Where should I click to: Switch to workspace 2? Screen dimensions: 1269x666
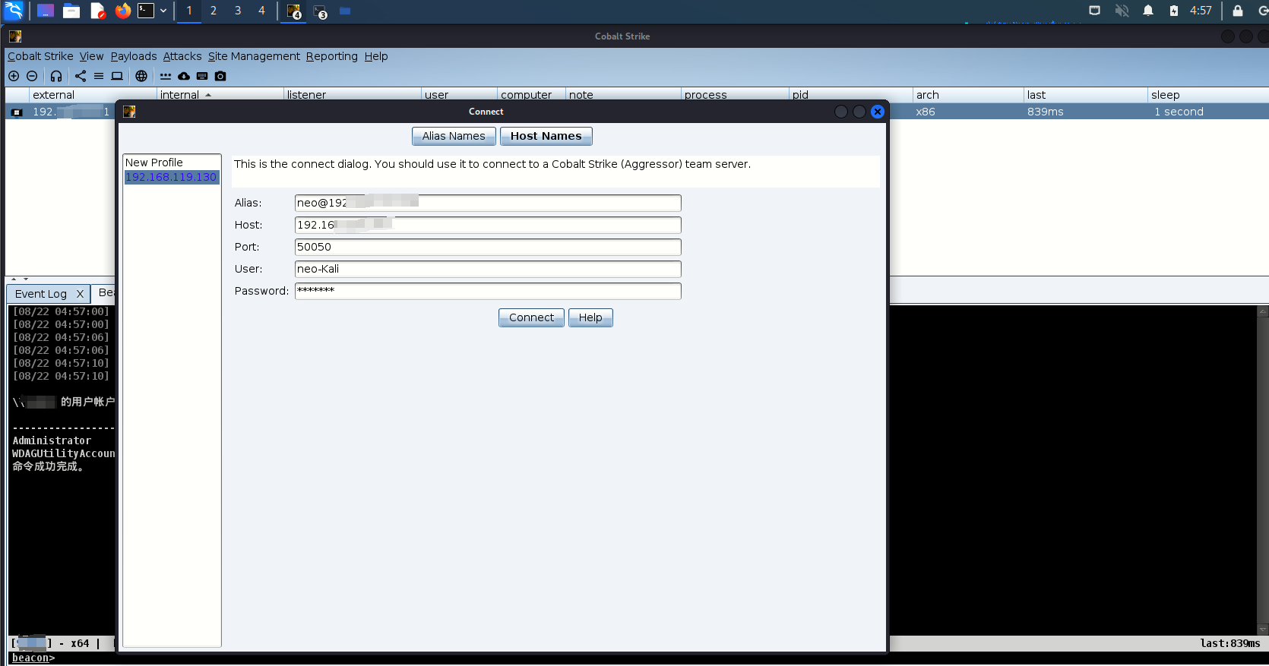point(214,11)
